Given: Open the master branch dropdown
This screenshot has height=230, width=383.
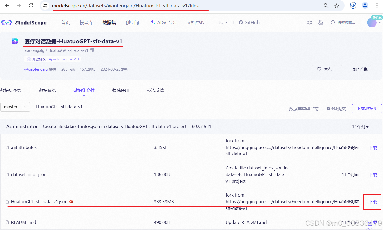Looking at the screenshot, I should [15, 107].
